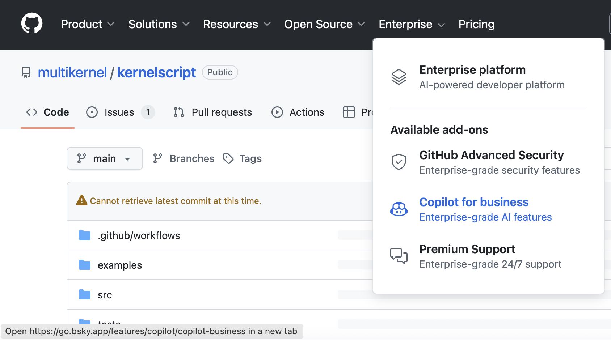Viewport: 611px width, 340px height.
Task: Open the Pull requests tab
Action: [222, 112]
